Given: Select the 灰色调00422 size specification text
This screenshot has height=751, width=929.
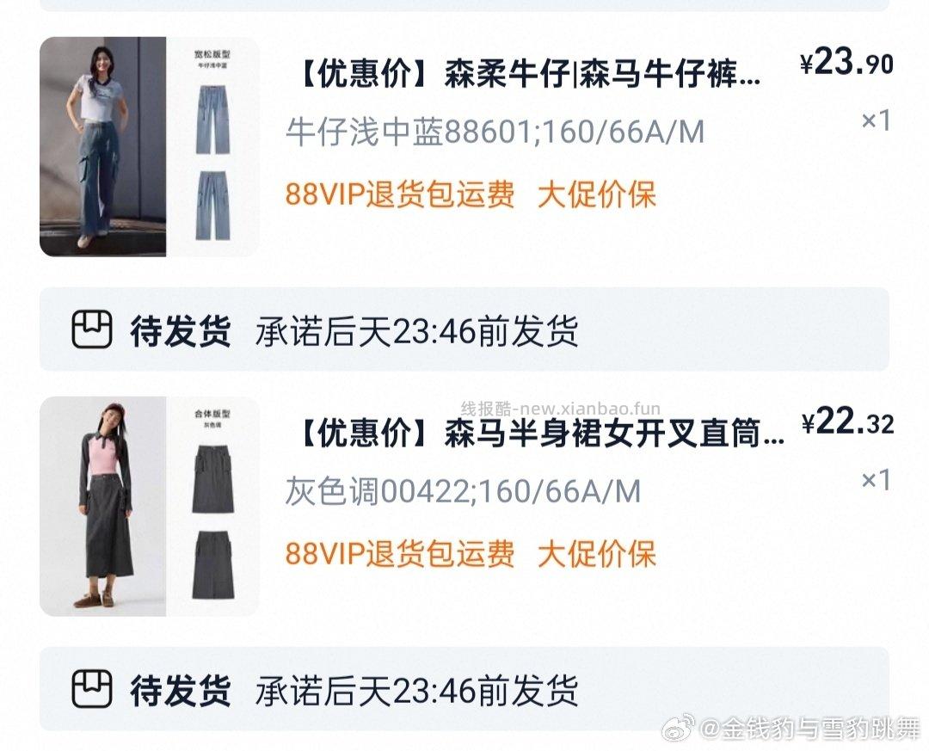Looking at the screenshot, I should (463, 491).
